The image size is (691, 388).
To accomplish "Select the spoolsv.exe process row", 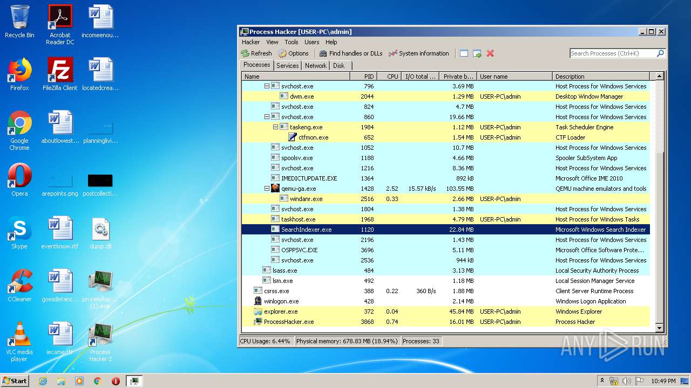I will (445, 158).
